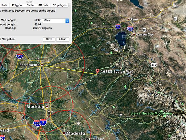This screenshot has width=186, height=140.
Task: Switch to the Polygon tab
Action: coord(17,6)
